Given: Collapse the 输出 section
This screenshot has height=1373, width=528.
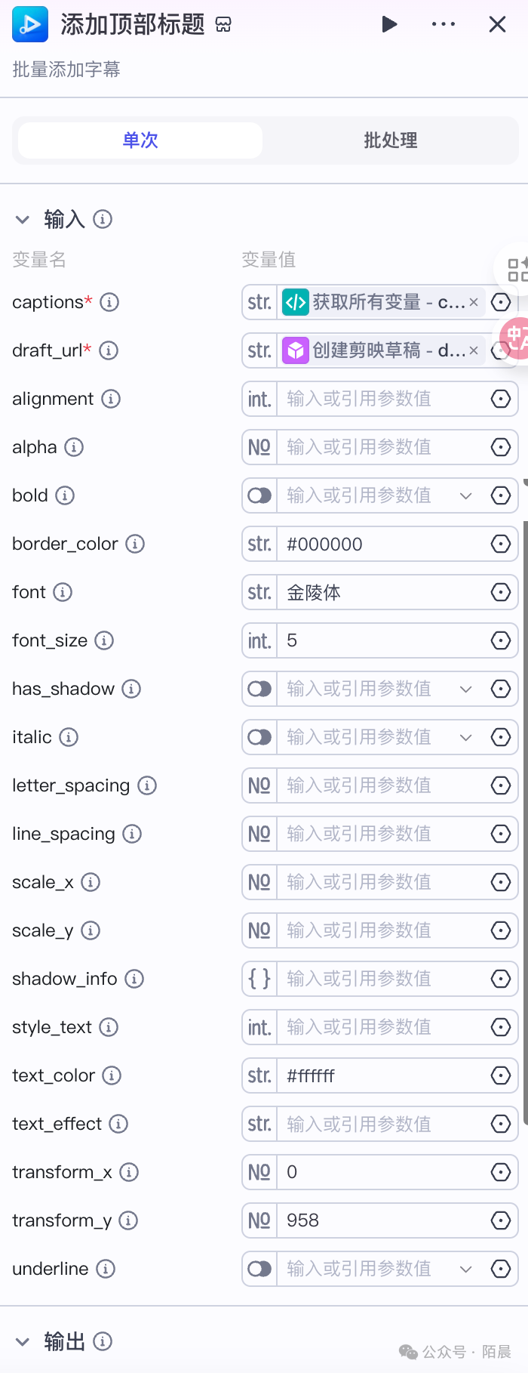Looking at the screenshot, I should 23,1342.
